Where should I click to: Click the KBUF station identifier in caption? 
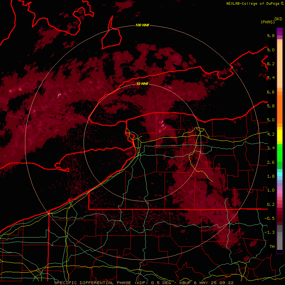tap(185, 283)
